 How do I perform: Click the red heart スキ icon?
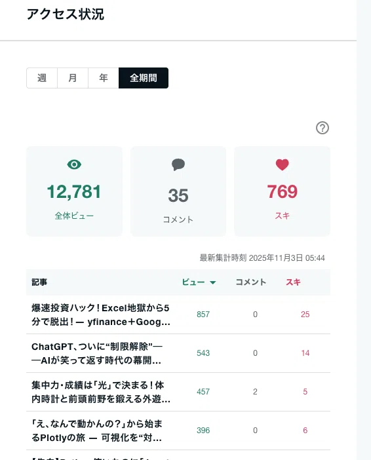tap(282, 164)
